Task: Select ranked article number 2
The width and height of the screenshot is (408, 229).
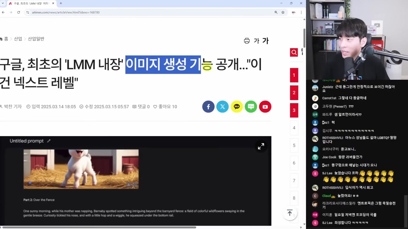Action: pos(294,93)
